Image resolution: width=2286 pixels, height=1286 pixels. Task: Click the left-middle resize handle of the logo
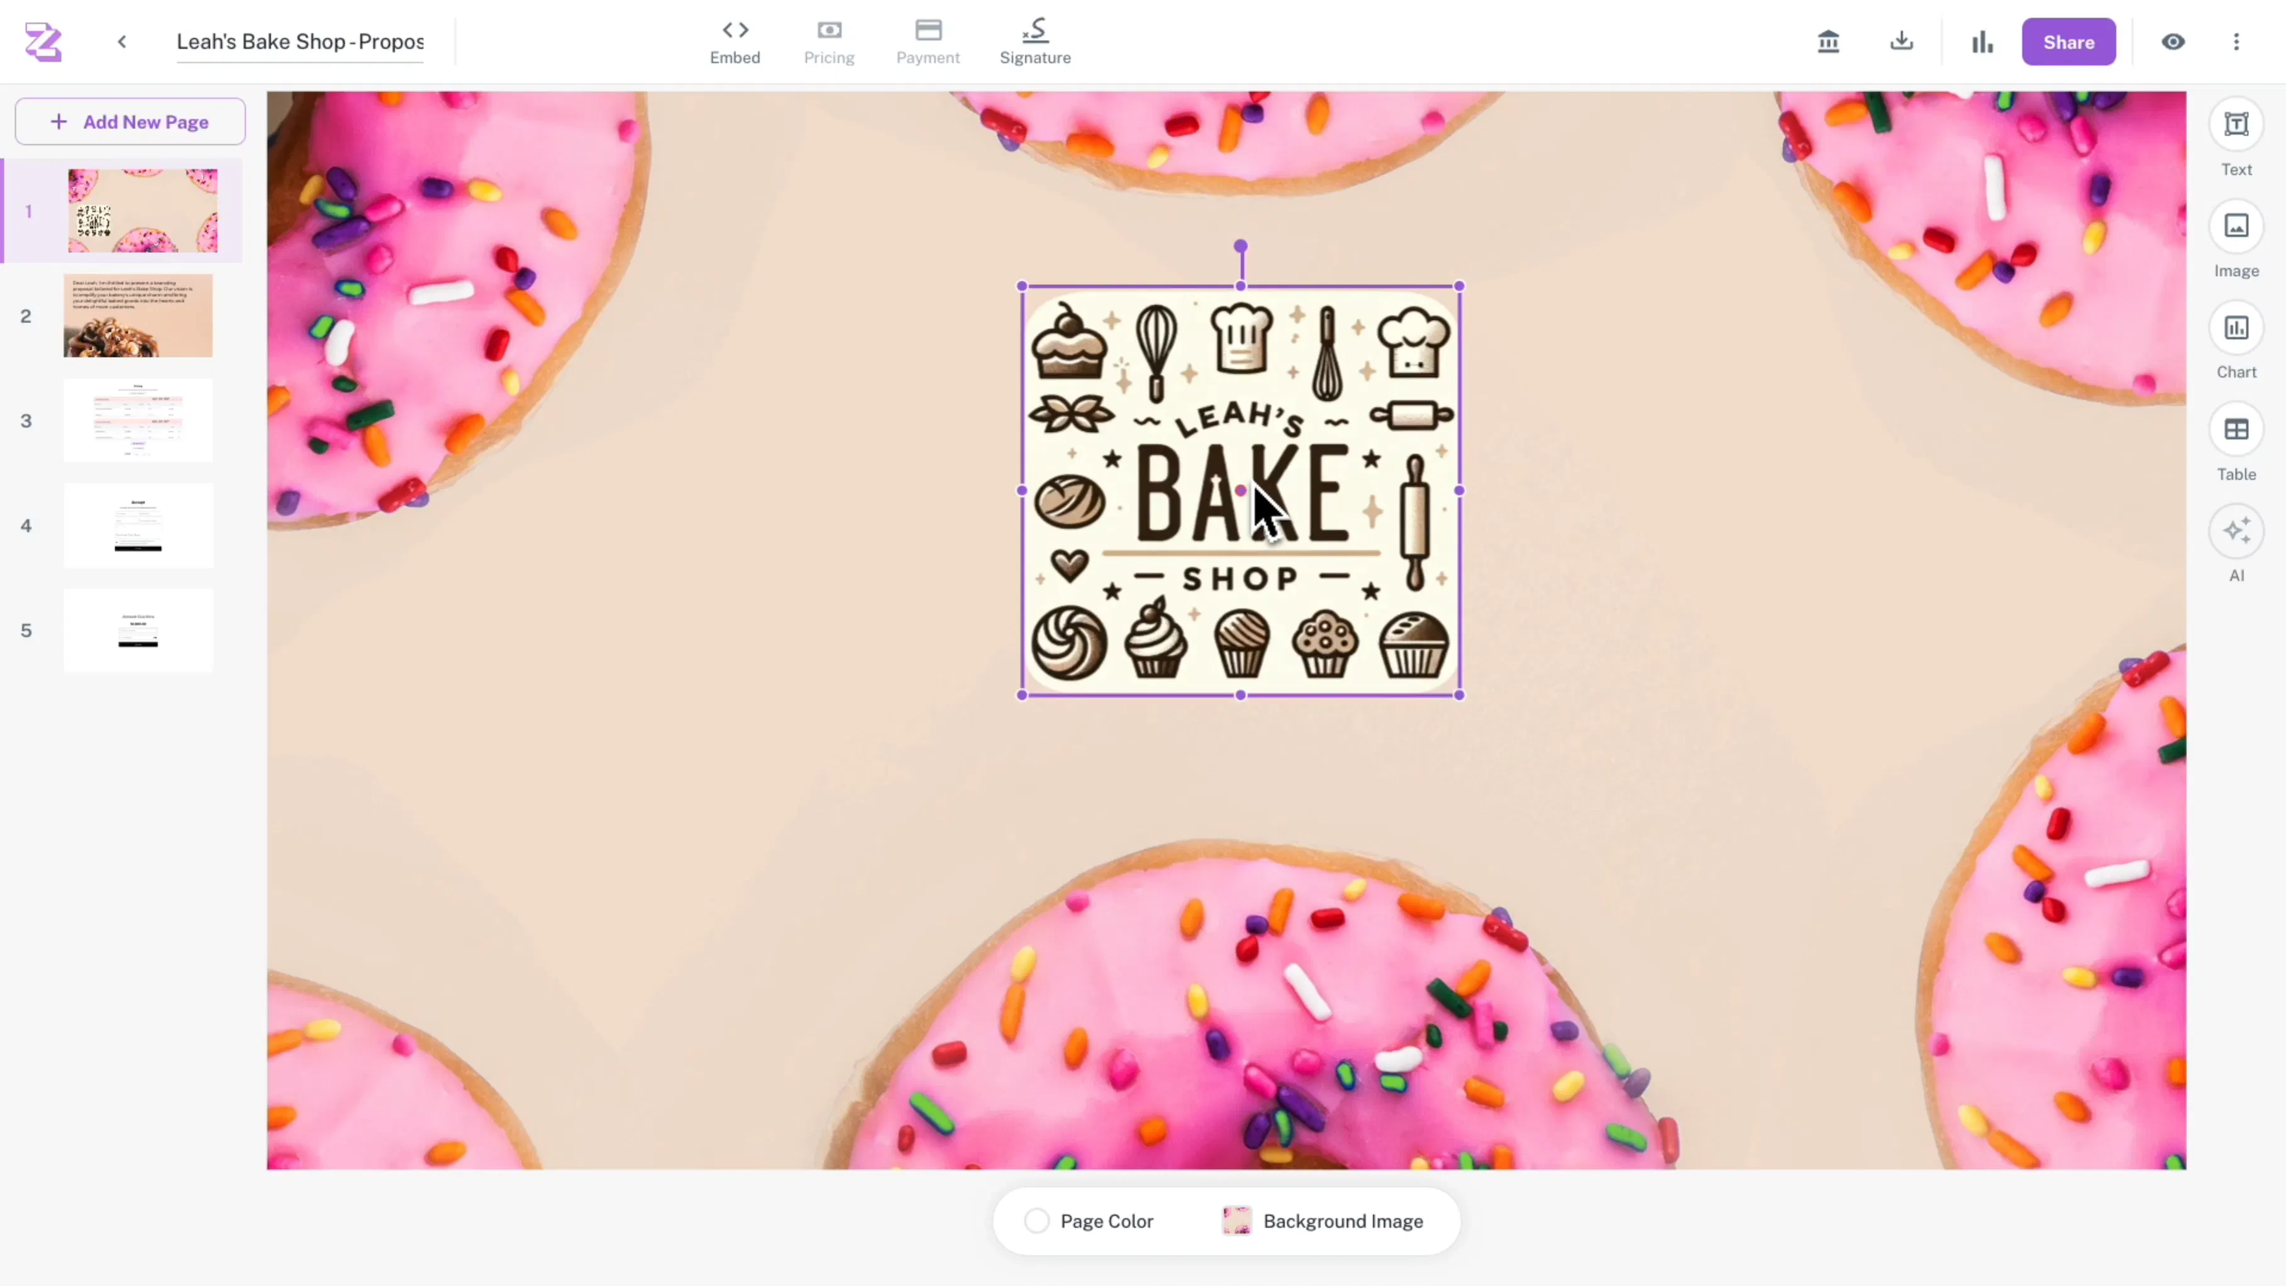pos(1023,491)
